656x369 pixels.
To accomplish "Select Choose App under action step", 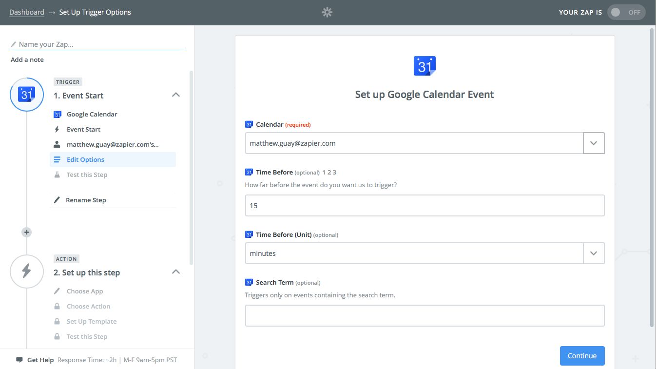I will [85, 291].
